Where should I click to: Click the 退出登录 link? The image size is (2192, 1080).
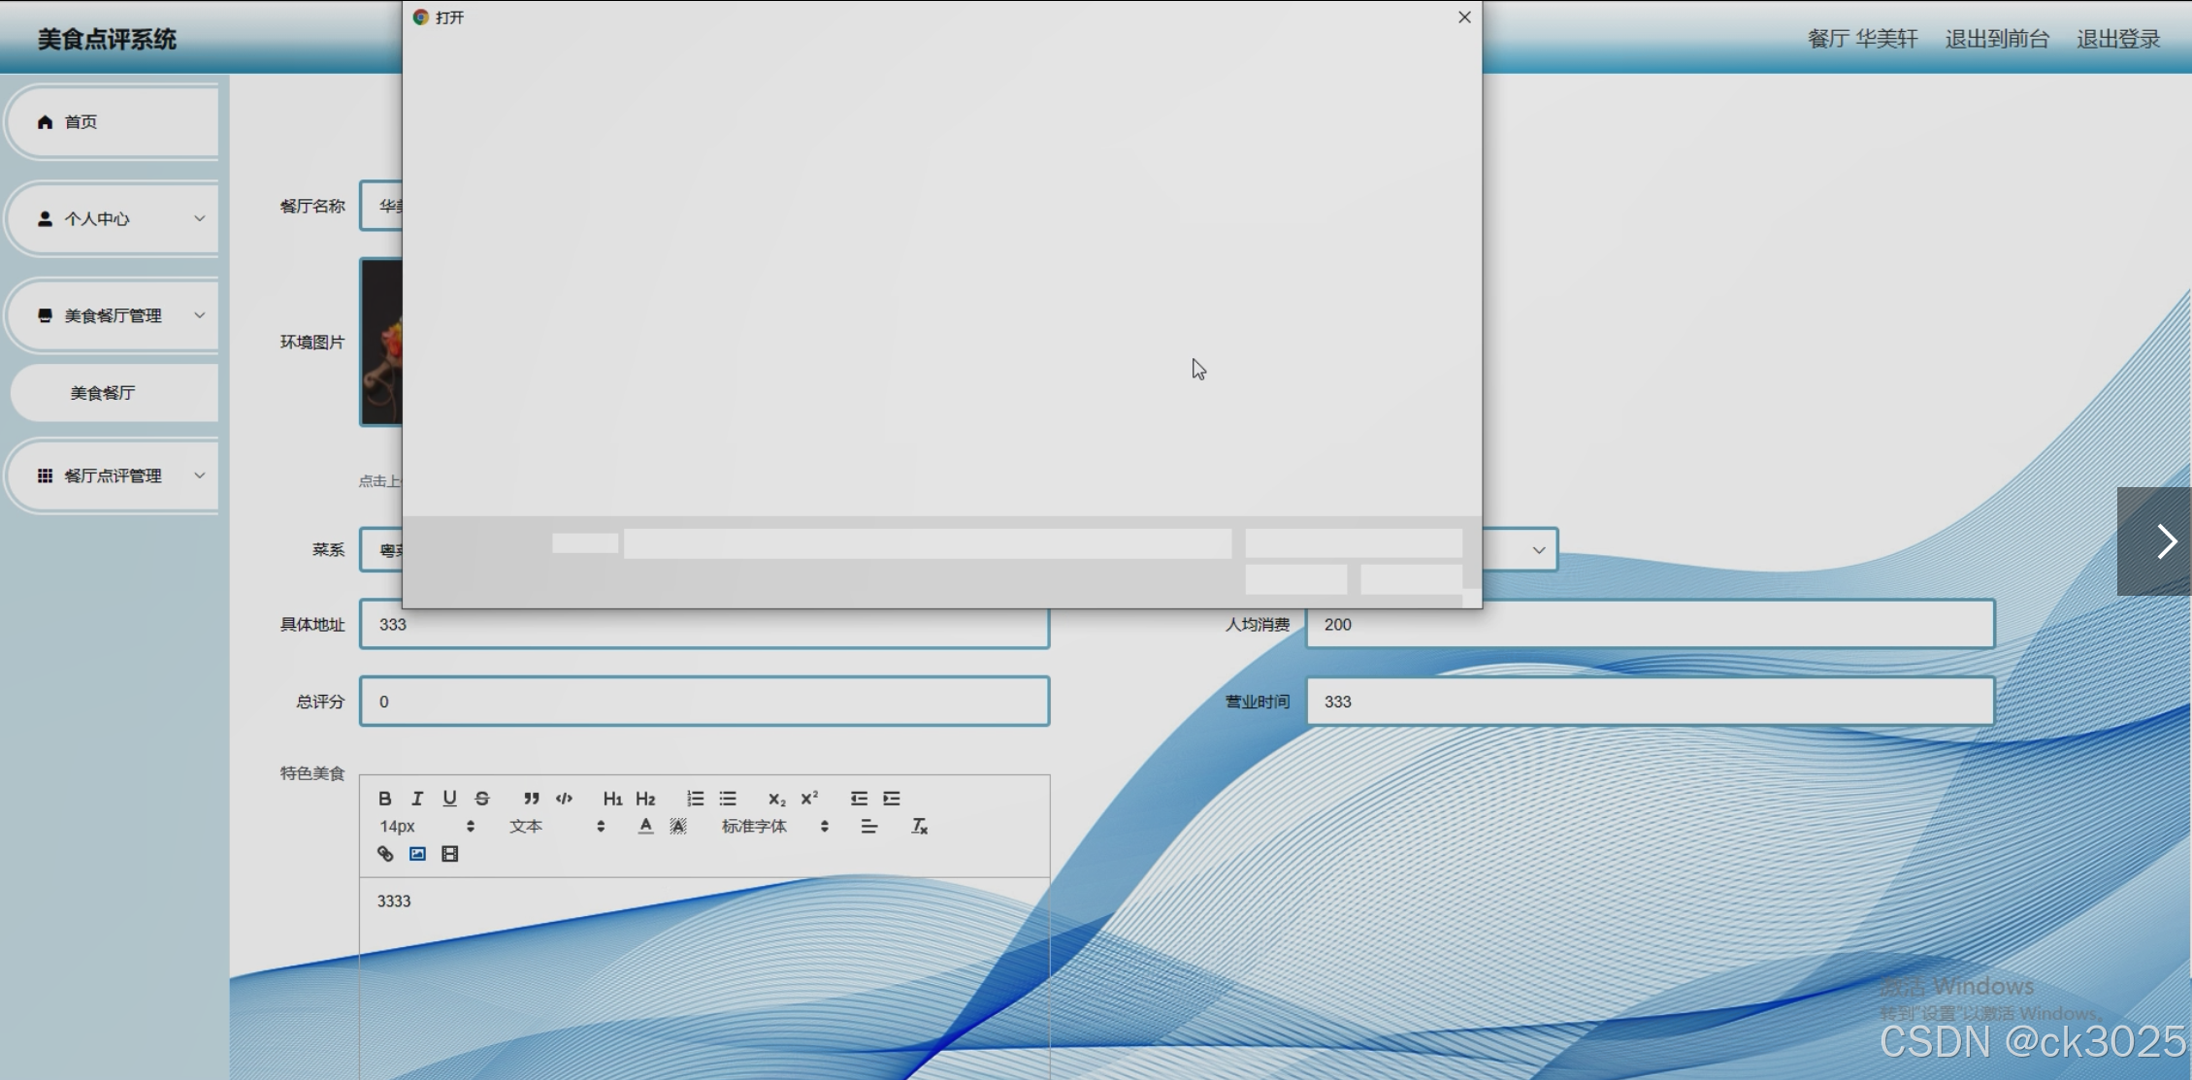pos(2117,39)
